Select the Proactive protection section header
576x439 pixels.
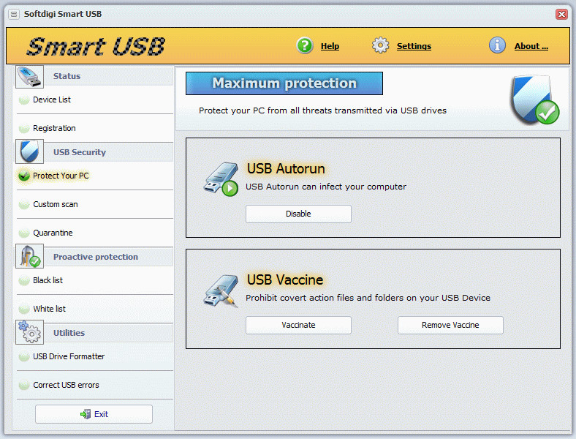point(94,257)
